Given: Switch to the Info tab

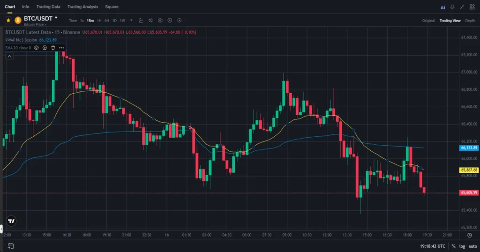Looking at the screenshot, I should [x=26, y=7].
